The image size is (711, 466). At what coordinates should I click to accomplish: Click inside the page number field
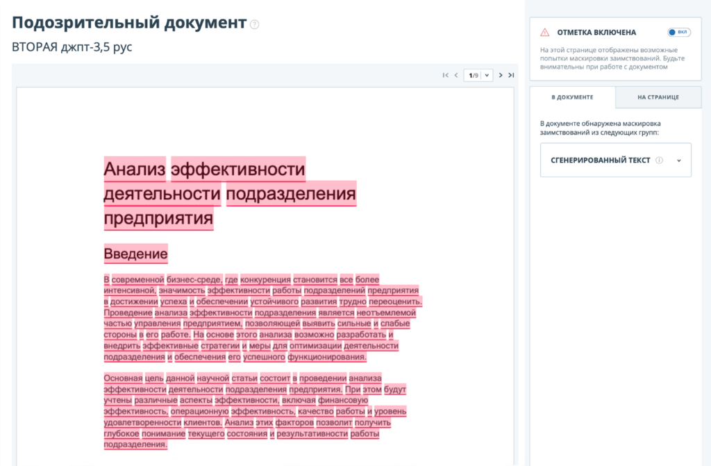474,75
